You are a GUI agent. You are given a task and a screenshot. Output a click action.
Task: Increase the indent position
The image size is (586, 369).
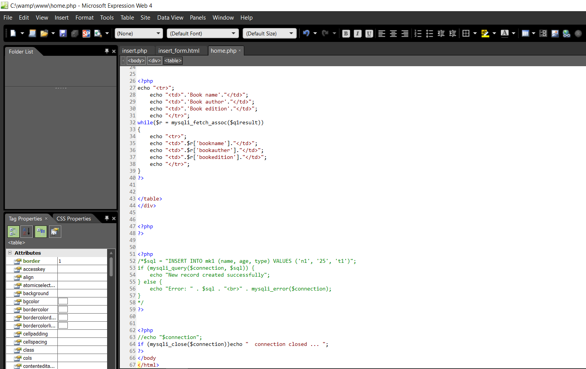pos(453,33)
